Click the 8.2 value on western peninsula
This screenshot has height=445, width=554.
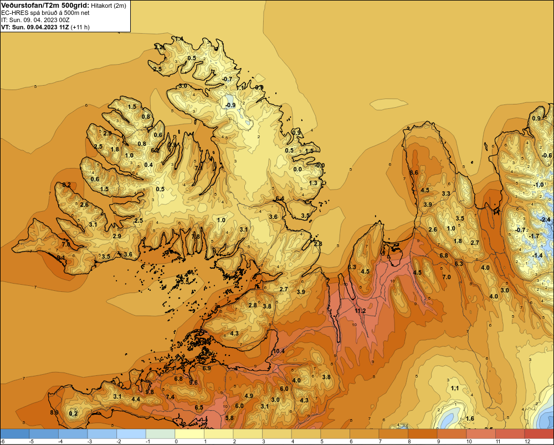pyautogui.click(x=66, y=185)
